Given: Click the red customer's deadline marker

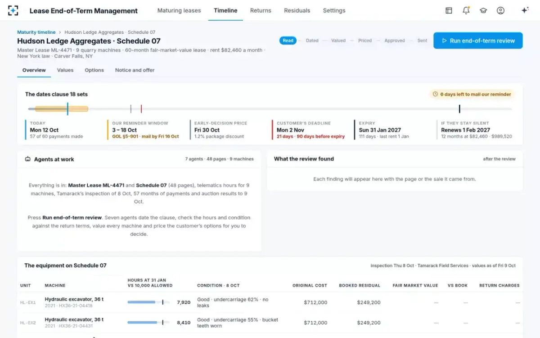Looking at the screenshot, I should click(141, 109).
